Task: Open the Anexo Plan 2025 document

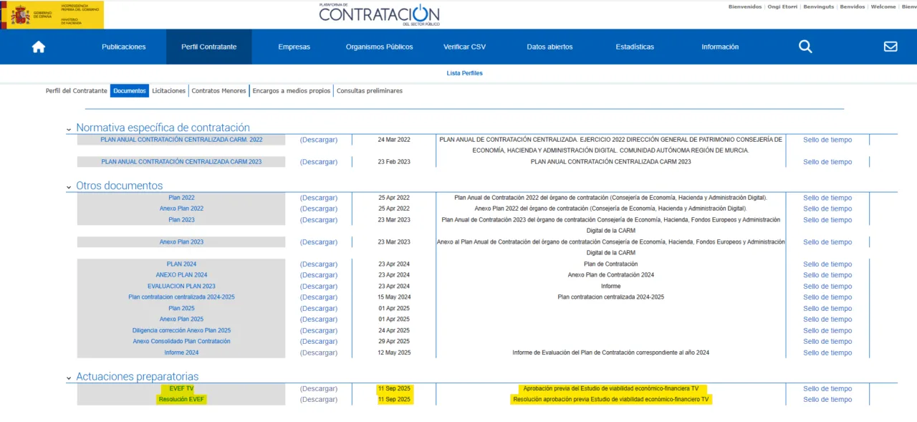Action: (x=181, y=320)
